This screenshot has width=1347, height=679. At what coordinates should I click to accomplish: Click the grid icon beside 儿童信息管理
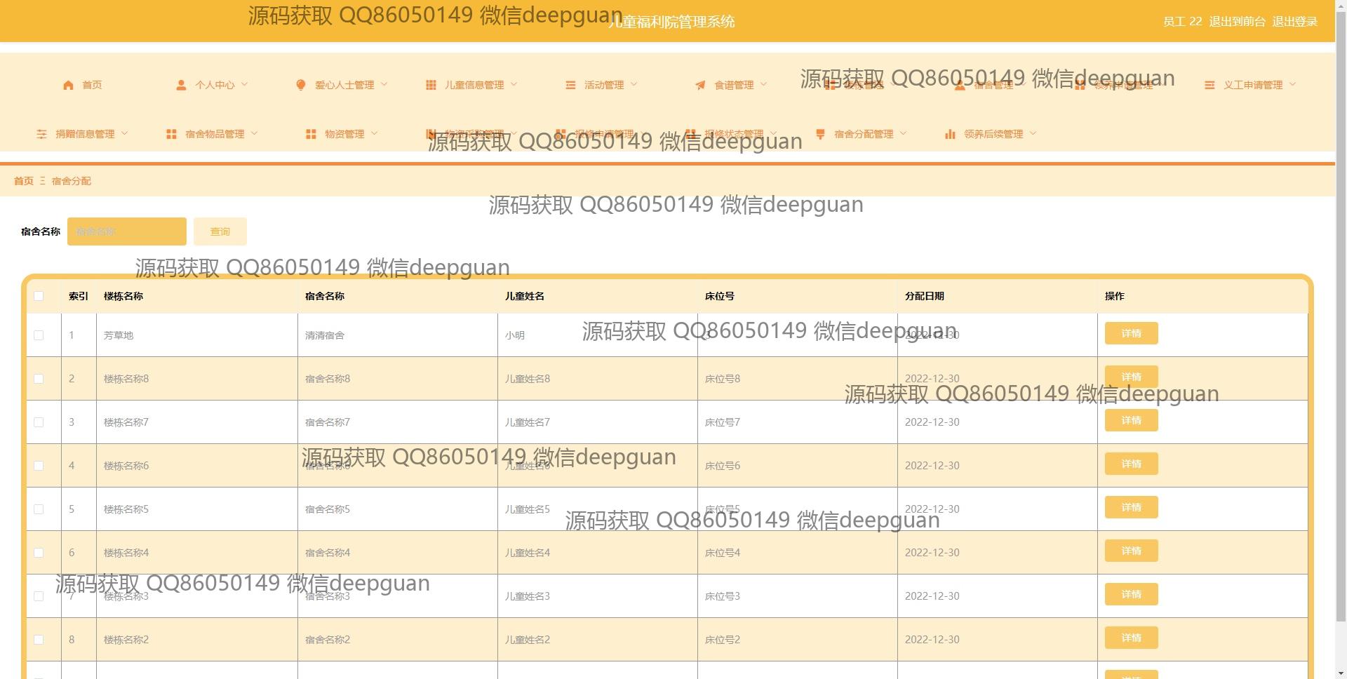tap(431, 85)
